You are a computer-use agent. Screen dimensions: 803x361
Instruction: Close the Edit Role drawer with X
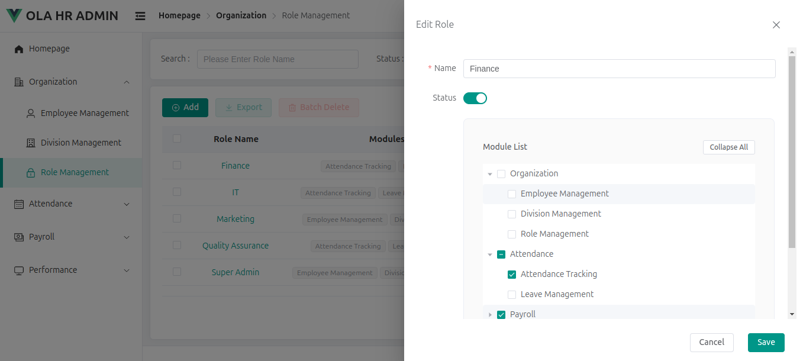click(776, 25)
